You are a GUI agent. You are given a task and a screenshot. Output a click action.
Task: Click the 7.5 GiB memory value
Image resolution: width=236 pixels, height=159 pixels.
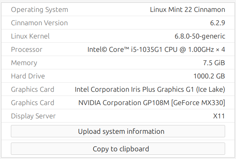click(x=211, y=63)
